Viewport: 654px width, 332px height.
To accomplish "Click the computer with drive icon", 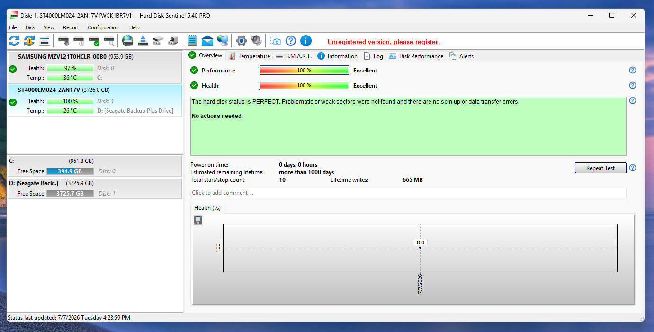I will coord(173,41).
